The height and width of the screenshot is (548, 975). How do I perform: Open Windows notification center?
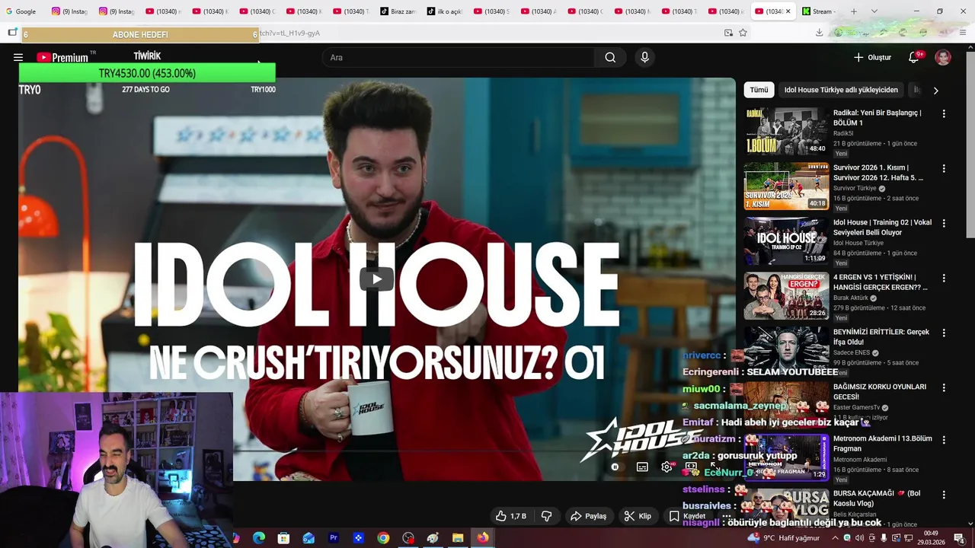[959, 538]
